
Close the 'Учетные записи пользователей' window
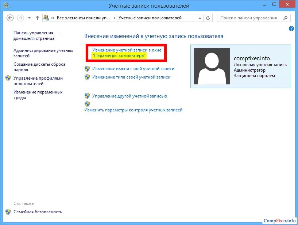click(x=287, y=4)
